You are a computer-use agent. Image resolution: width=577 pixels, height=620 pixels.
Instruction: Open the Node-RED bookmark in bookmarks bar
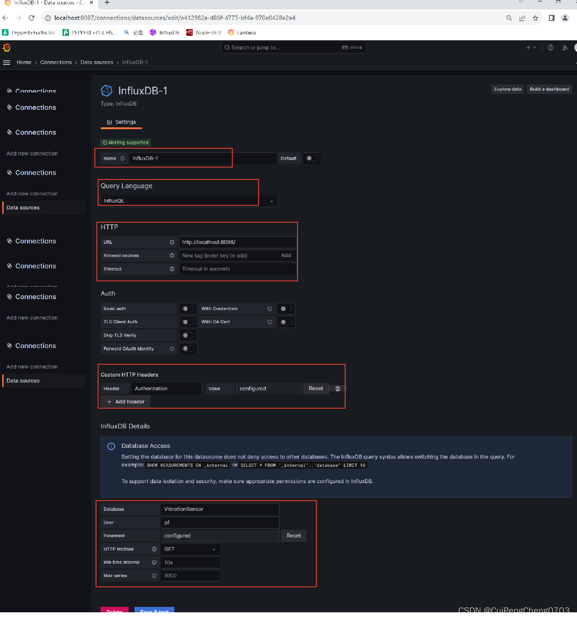pos(203,32)
